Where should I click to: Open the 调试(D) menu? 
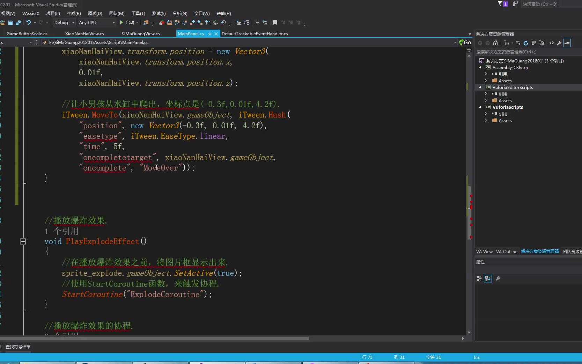pos(95,14)
